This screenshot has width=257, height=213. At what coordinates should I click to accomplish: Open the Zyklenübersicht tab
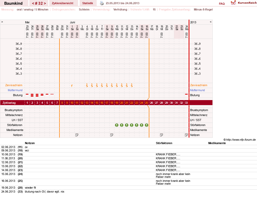click(x=62, y=3)
